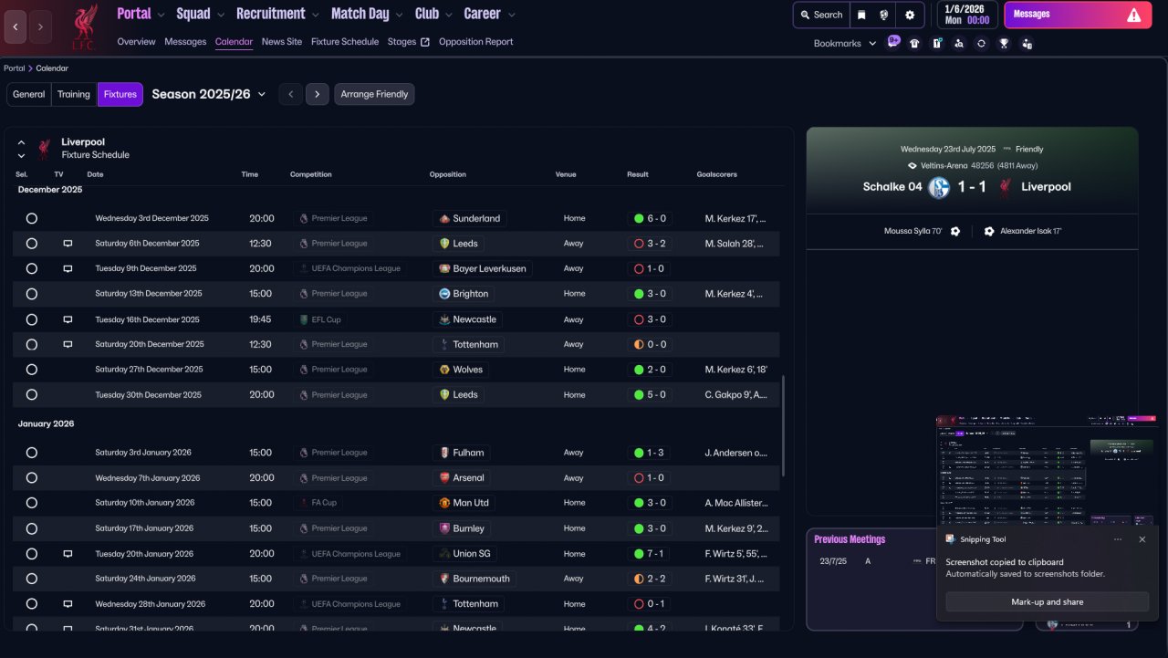Click TV icon for Tuesday 20th January fixture
This screenshot has width=1168, height=658.
click(x=68, y=554)
